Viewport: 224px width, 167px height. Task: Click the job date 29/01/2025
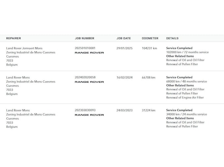pos(124,48)
